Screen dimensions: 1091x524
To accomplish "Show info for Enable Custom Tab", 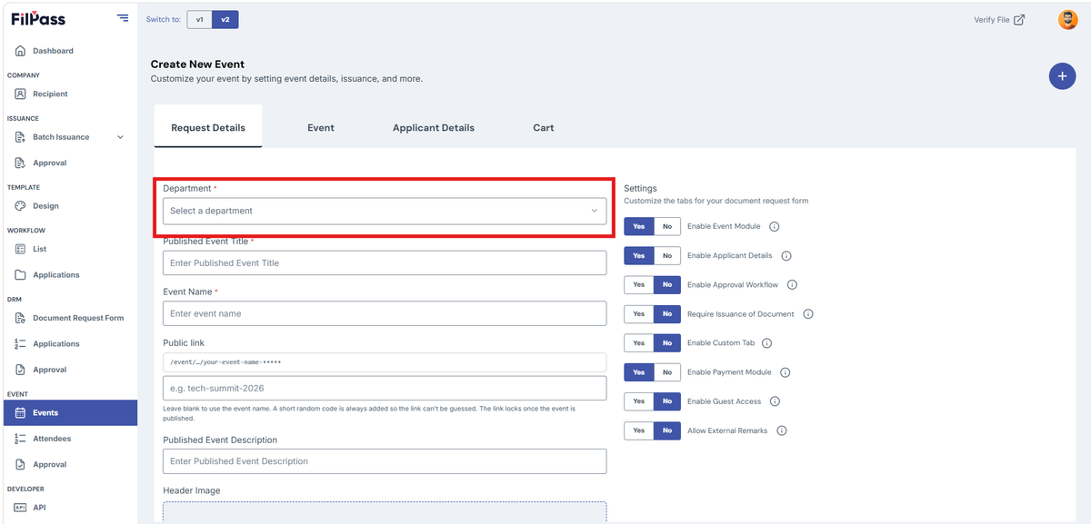I will [x=766, y=343].
